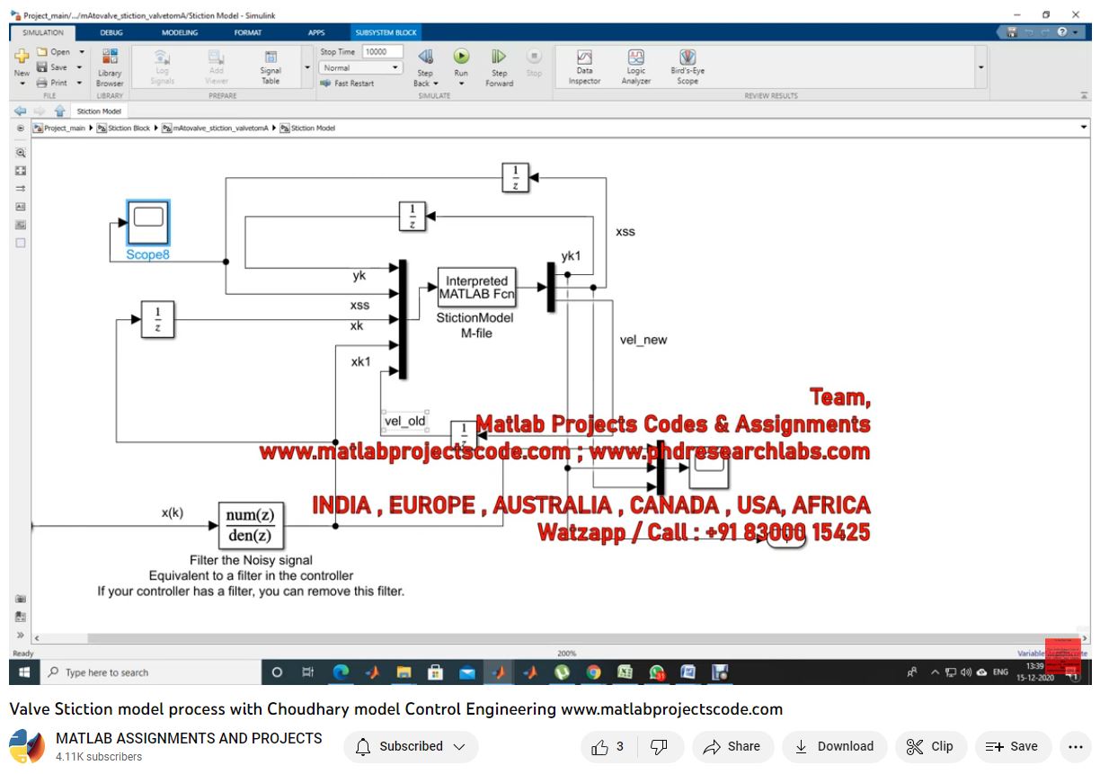1100x774 pixels.
Task: Open MATLAB ASSIGNMENTS AND PROJECTS channel
Action: tap(189, 738)
